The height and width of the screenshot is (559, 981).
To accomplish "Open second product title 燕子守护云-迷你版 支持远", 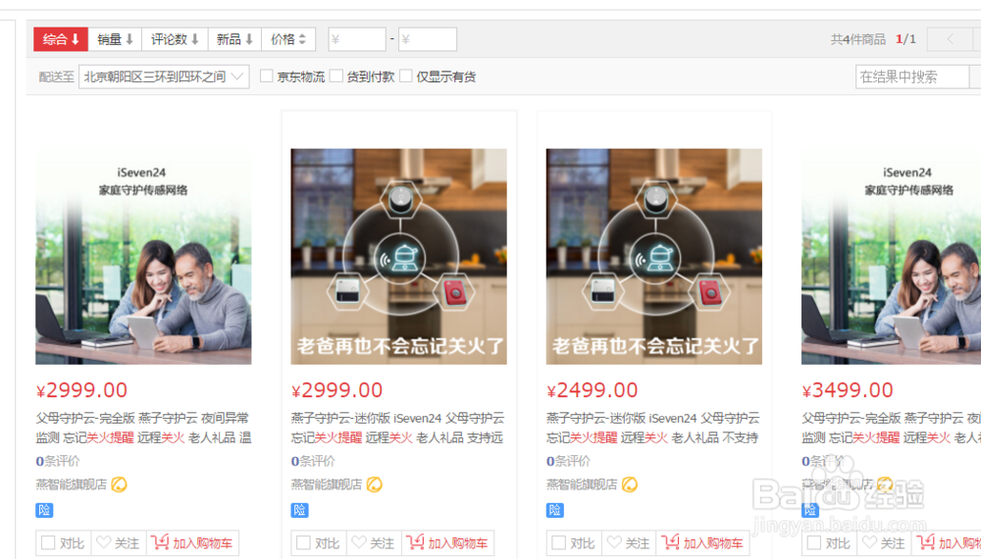I will click(x=398, y=428).
